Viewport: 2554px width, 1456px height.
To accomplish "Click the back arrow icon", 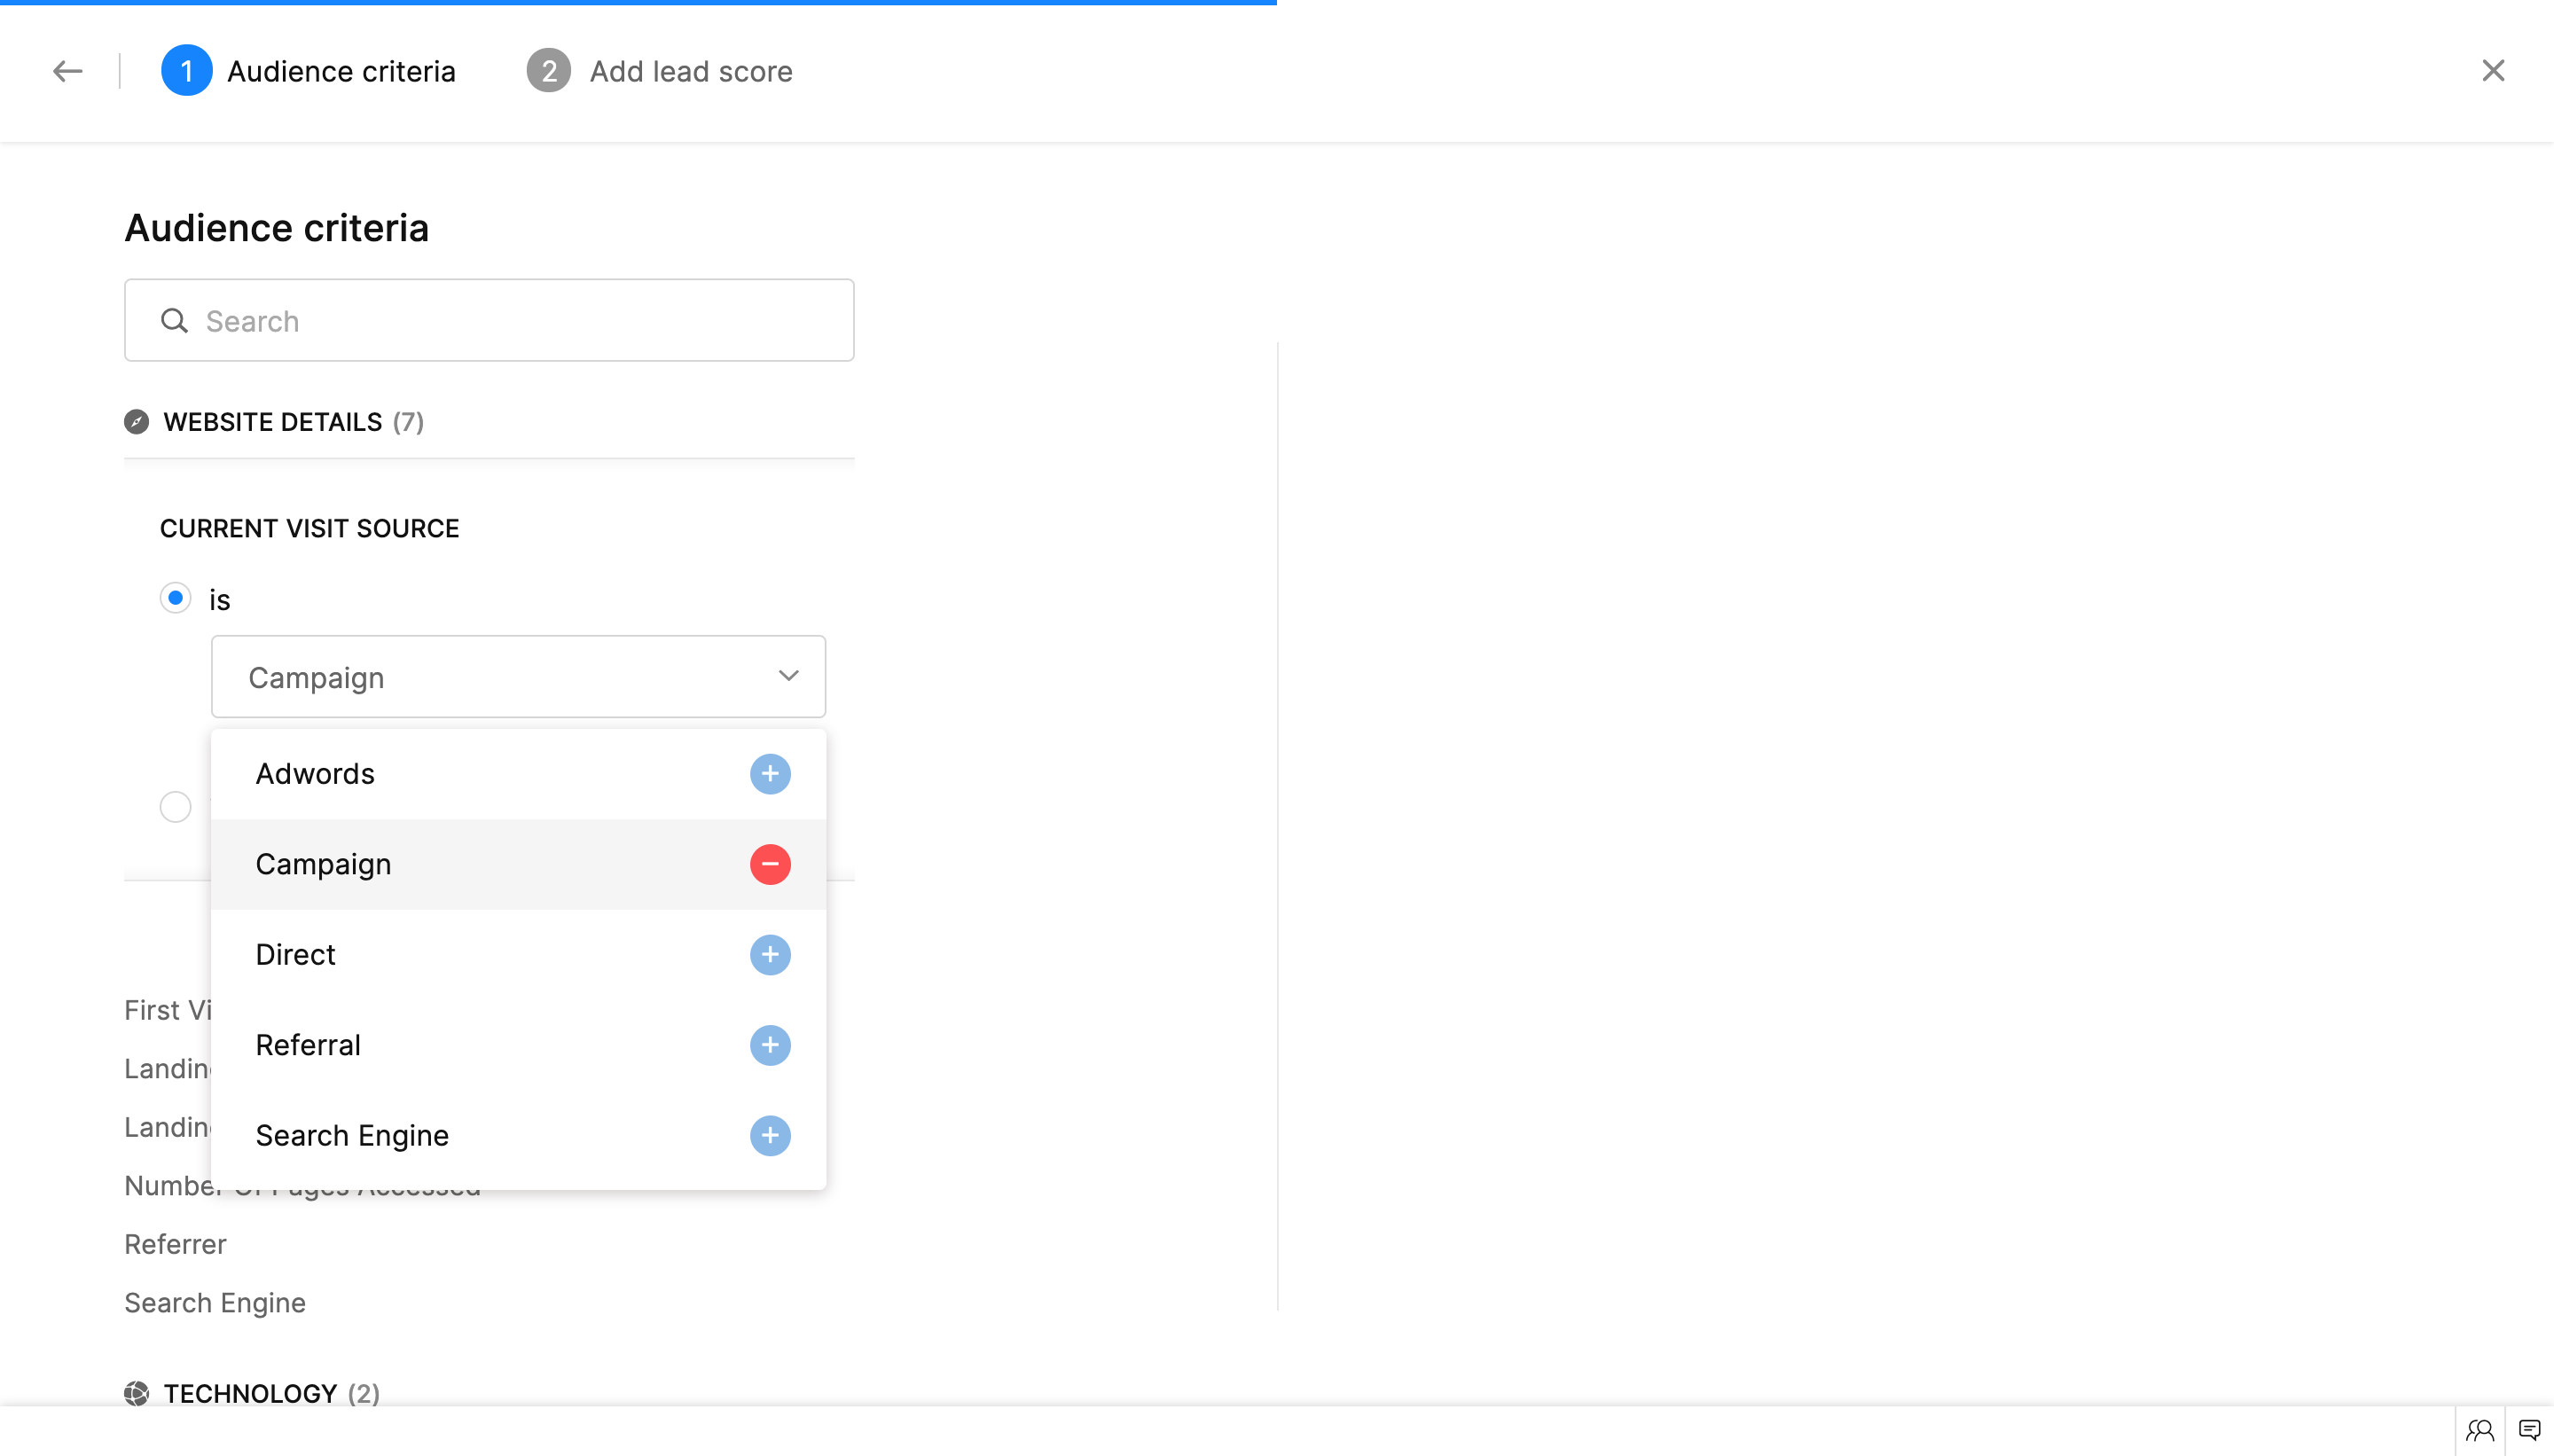I will tap(67, 71).
